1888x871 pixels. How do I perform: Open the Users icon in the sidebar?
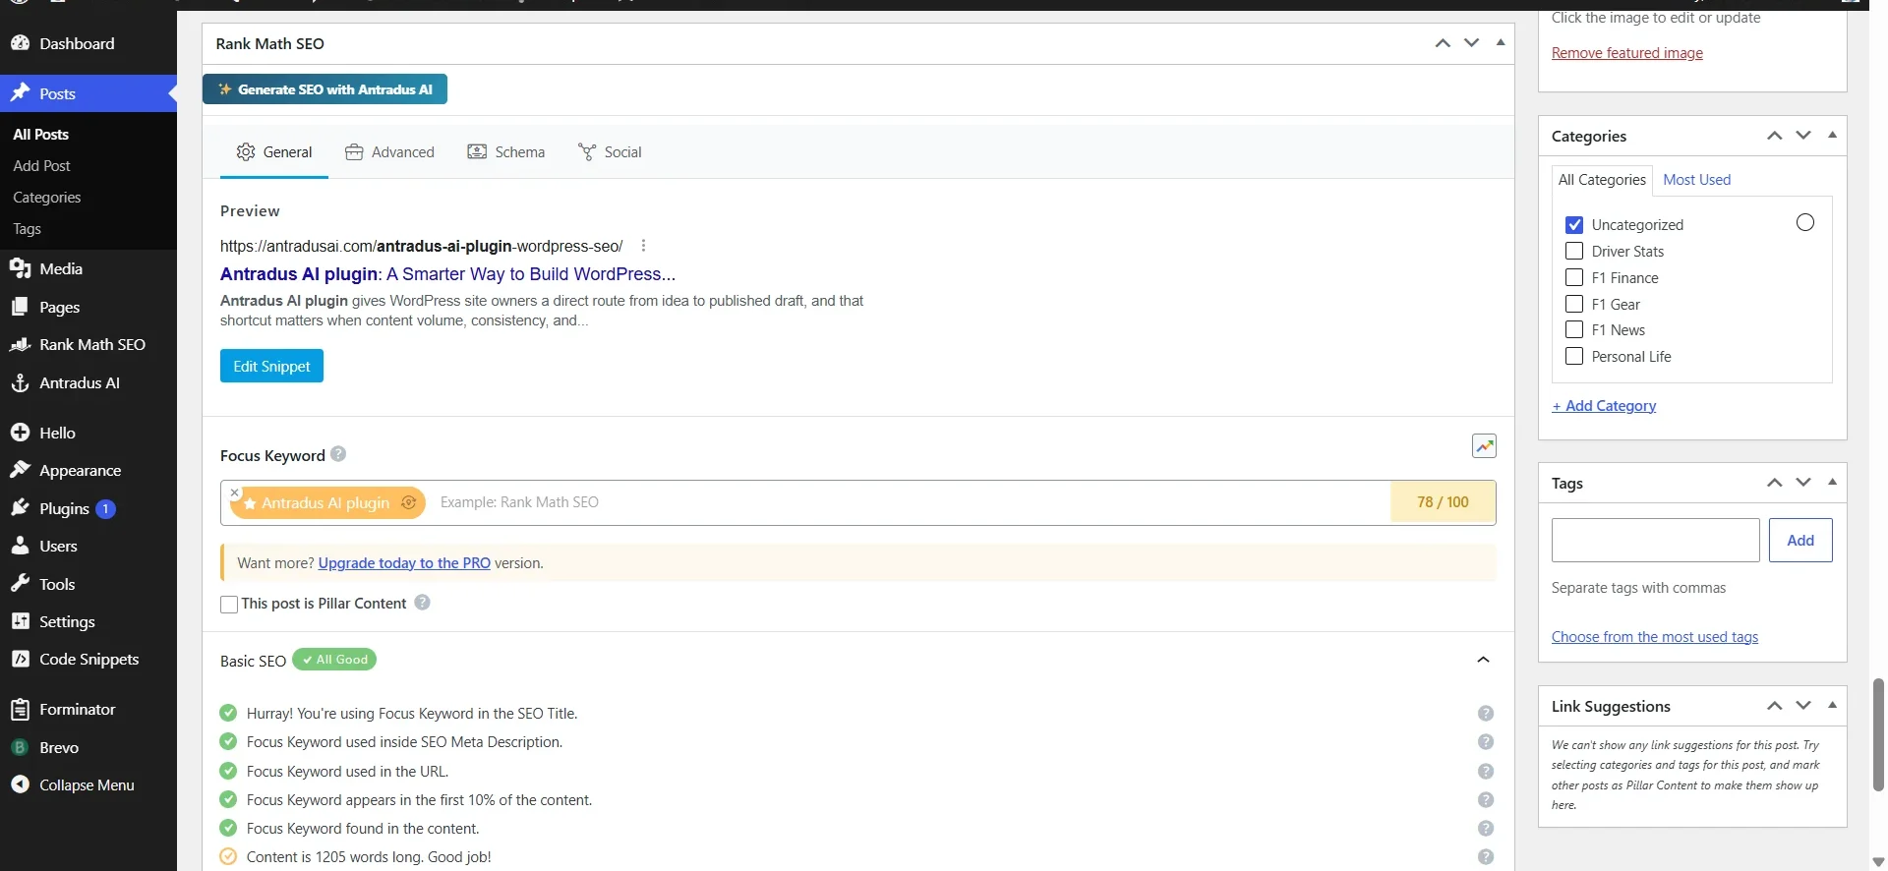[20, 546]
